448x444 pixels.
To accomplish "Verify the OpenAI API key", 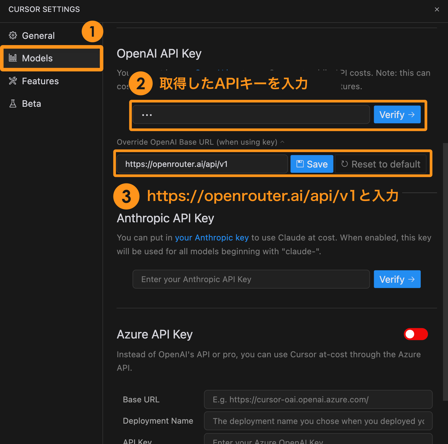I will coord(397,115).
